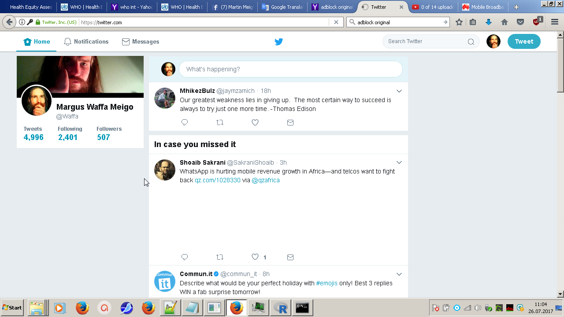The height and width of the screenshot is (317, 564).
Task: Like the MhikezBulz tweet
Action: pyautogui.click(x=255, y=122)
